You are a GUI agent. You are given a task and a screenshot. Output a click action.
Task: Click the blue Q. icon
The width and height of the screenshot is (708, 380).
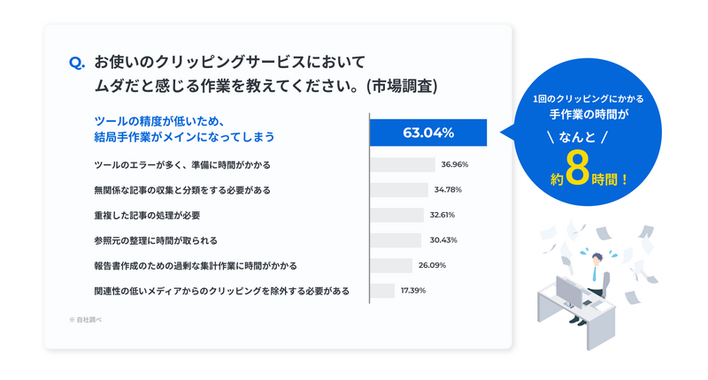point(77,63)
